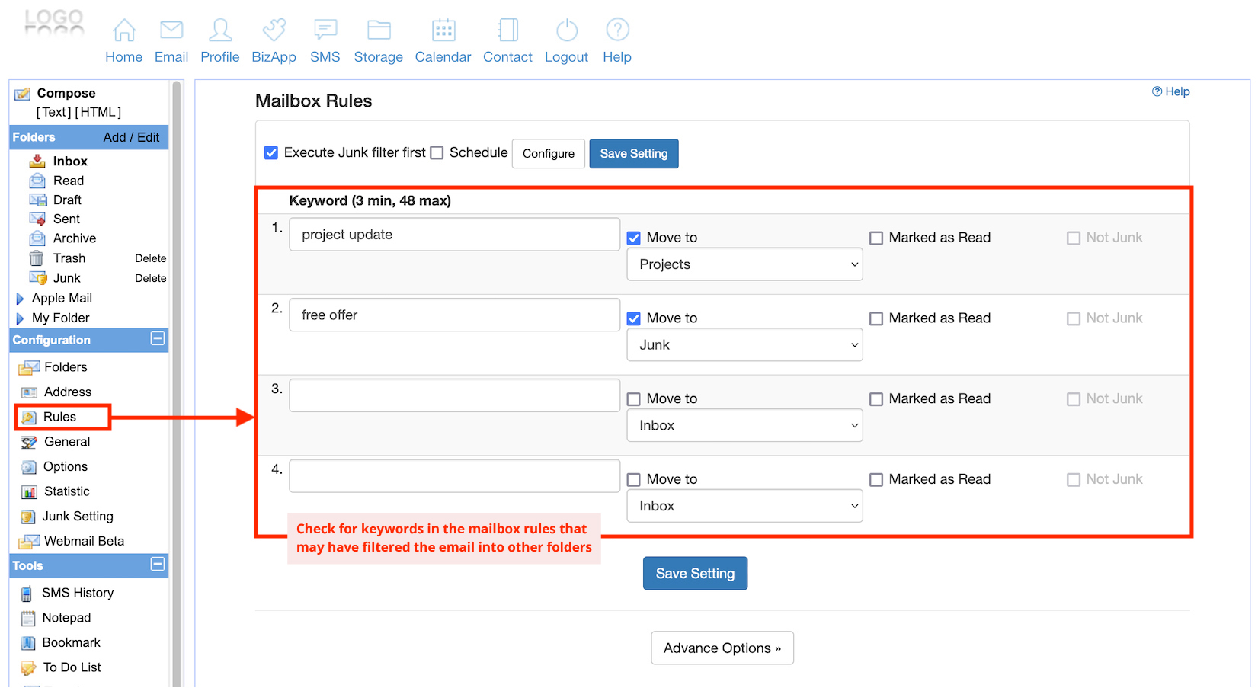
Task: Click the Trash folder icon in sidebar
Action: click(37, 258)
